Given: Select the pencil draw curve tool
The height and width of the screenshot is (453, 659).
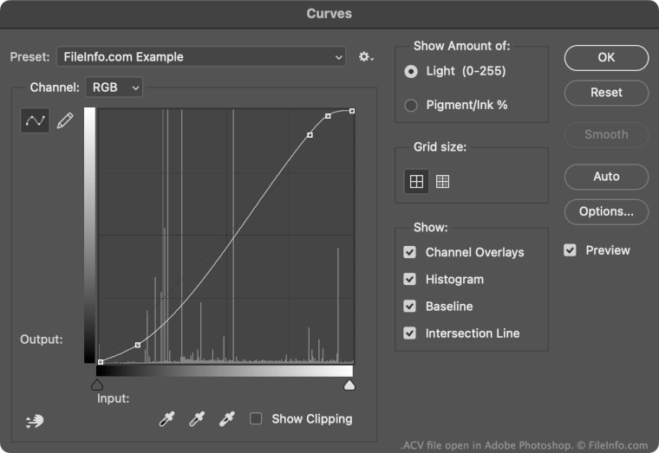Looking at the screenshot, I should (65, 122).
